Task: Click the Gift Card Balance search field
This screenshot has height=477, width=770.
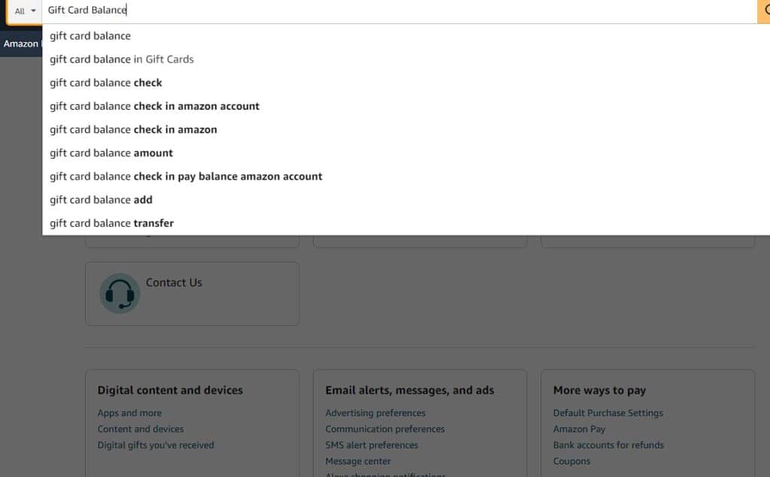Action: click(399, 11)
